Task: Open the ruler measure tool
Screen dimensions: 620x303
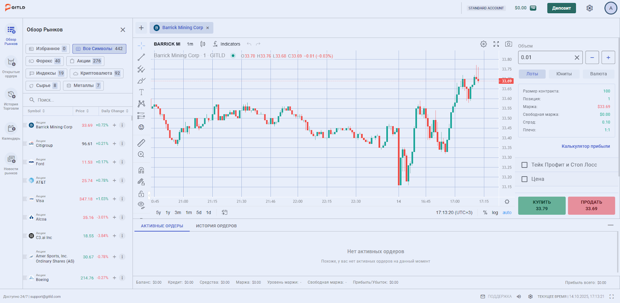Action: [141, 143]
